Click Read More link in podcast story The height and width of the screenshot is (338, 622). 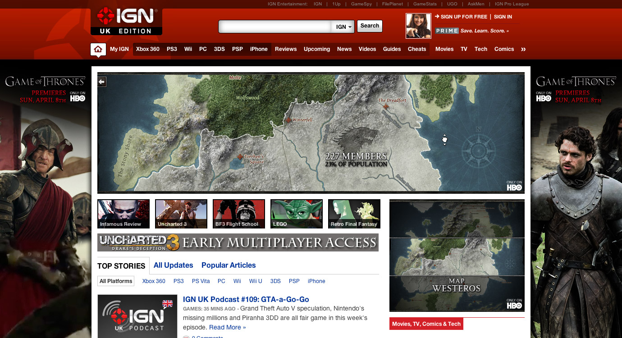pos(228,327)
